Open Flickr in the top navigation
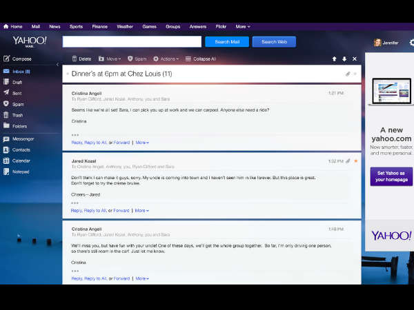This screenshot has height=310, width=414. [x=221, y=26]
